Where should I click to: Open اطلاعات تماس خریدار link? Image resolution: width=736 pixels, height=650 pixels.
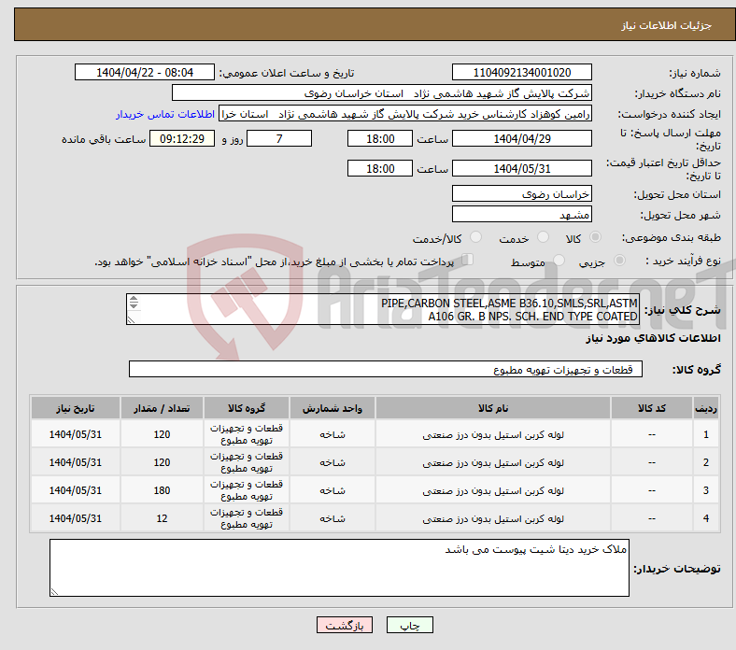[x=165, y=114]
